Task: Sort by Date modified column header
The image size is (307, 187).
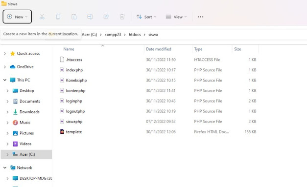Action: point(159,49)
